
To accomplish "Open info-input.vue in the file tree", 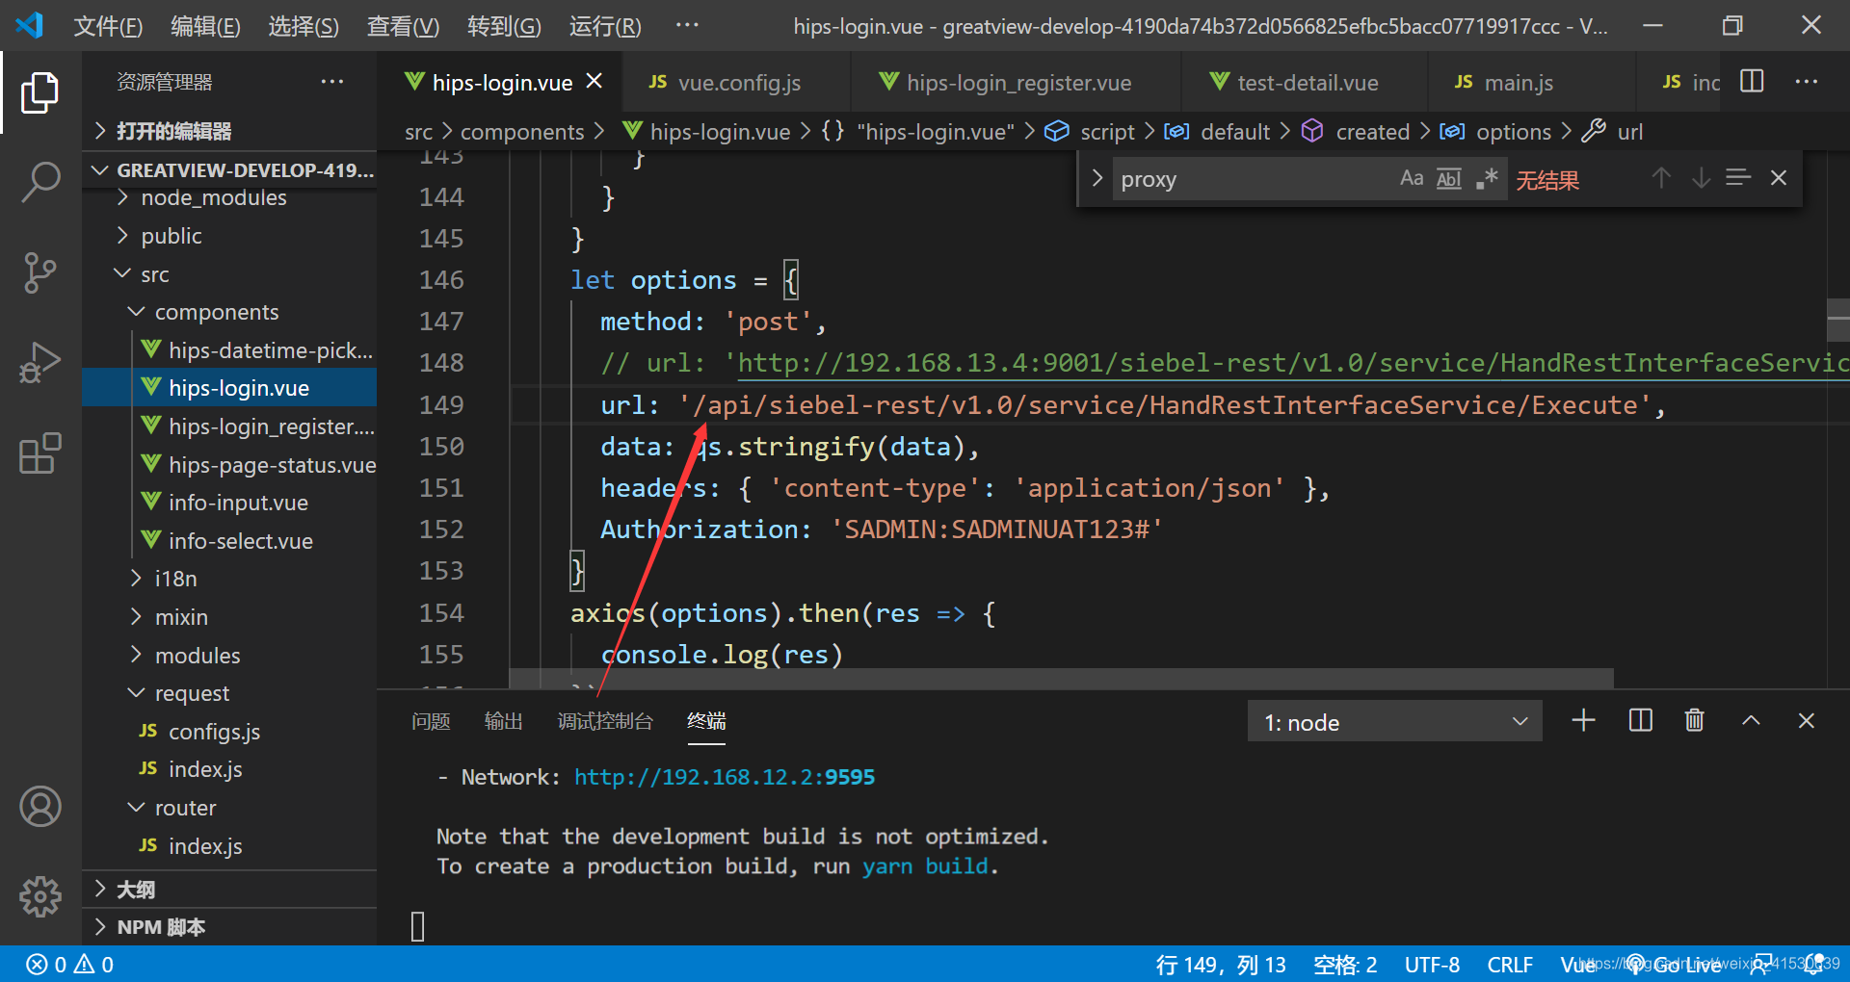I will (229, 503).
